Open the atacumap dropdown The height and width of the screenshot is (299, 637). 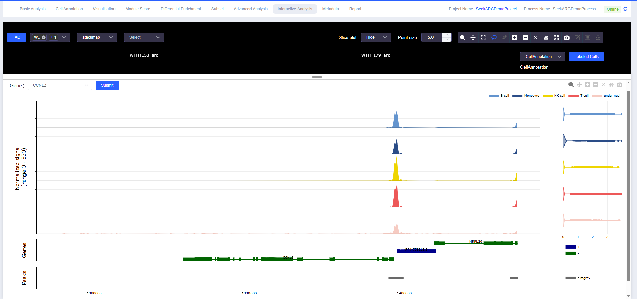point(97,37)
